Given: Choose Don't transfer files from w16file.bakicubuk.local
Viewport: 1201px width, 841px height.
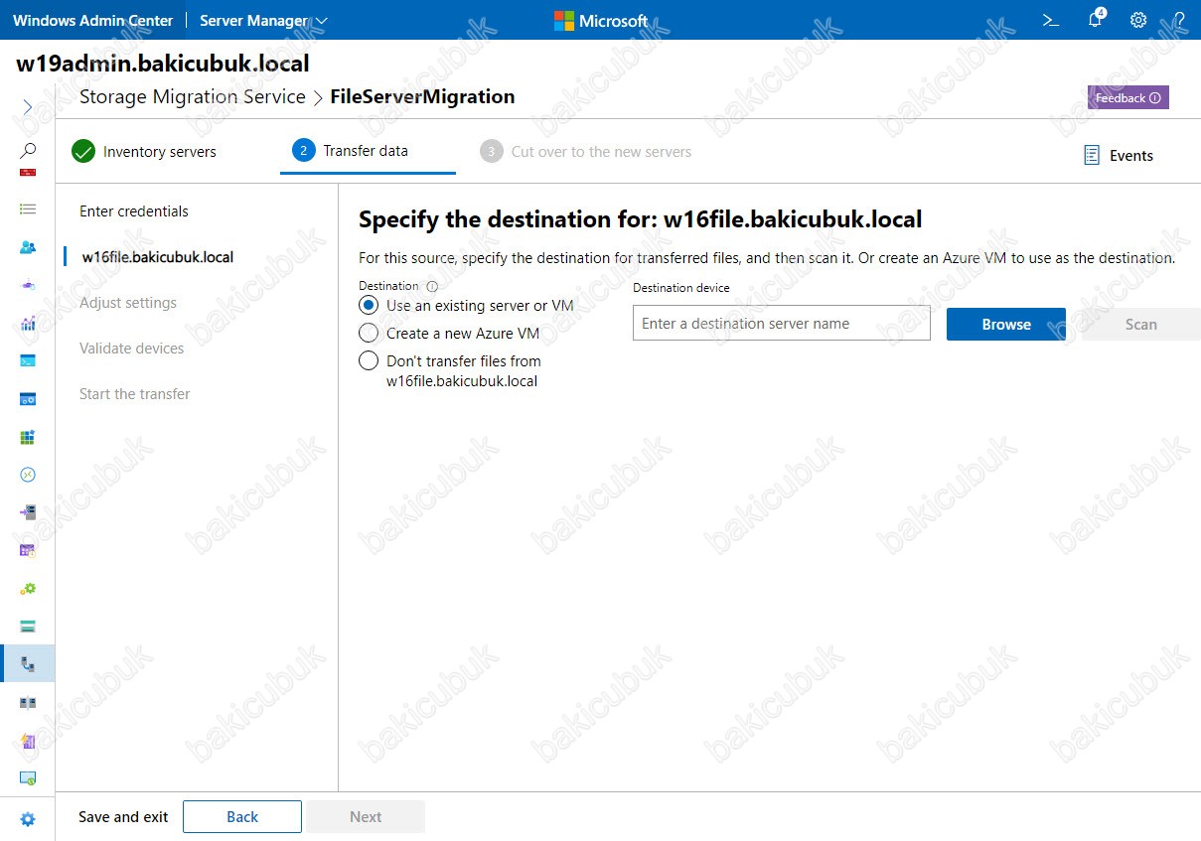Looking at the screenshot, I should pos(370,361).
